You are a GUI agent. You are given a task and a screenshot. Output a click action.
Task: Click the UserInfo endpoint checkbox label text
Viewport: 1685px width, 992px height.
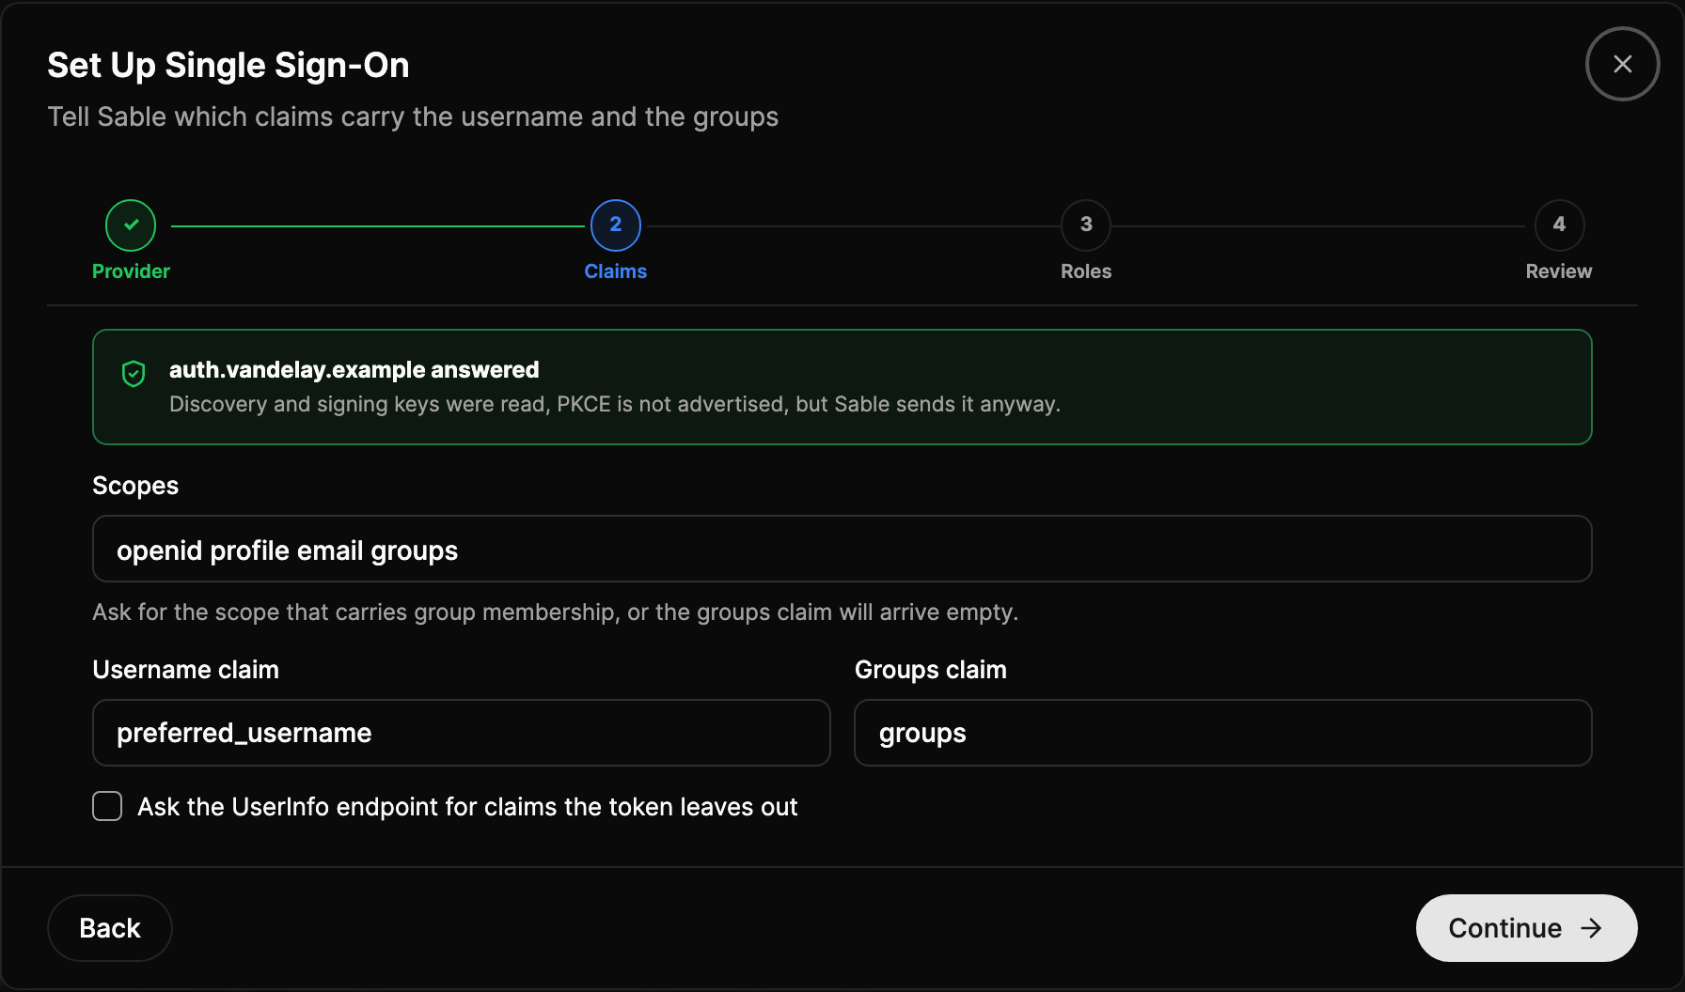pos(467,807)
